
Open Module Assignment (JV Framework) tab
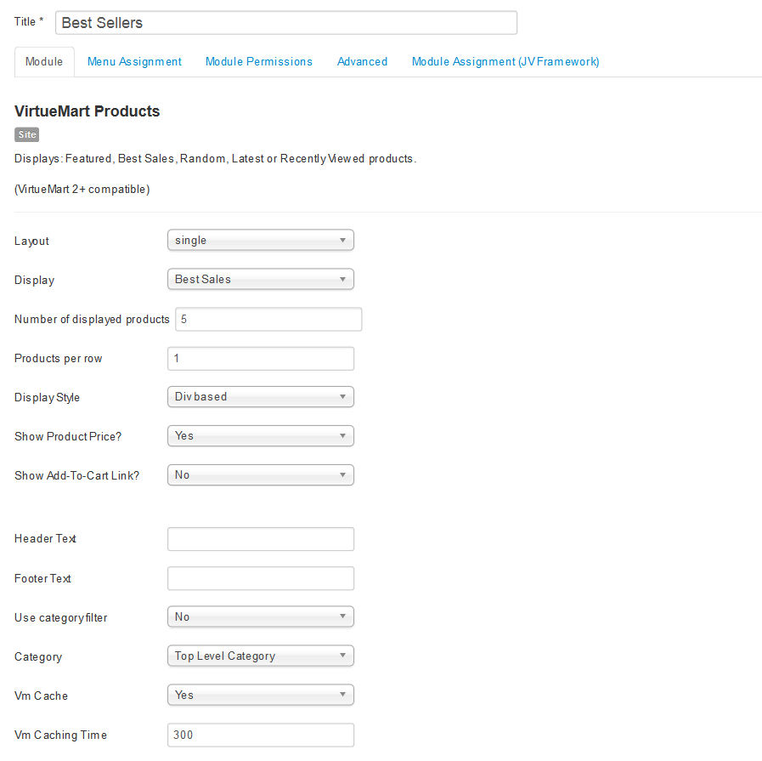pyautogui.click(x=505, y=62)
